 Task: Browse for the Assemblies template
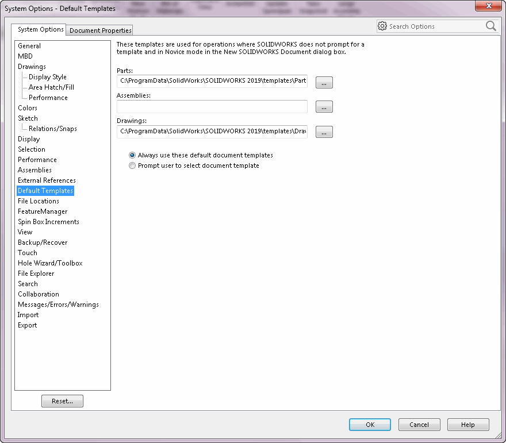[324, 107]
